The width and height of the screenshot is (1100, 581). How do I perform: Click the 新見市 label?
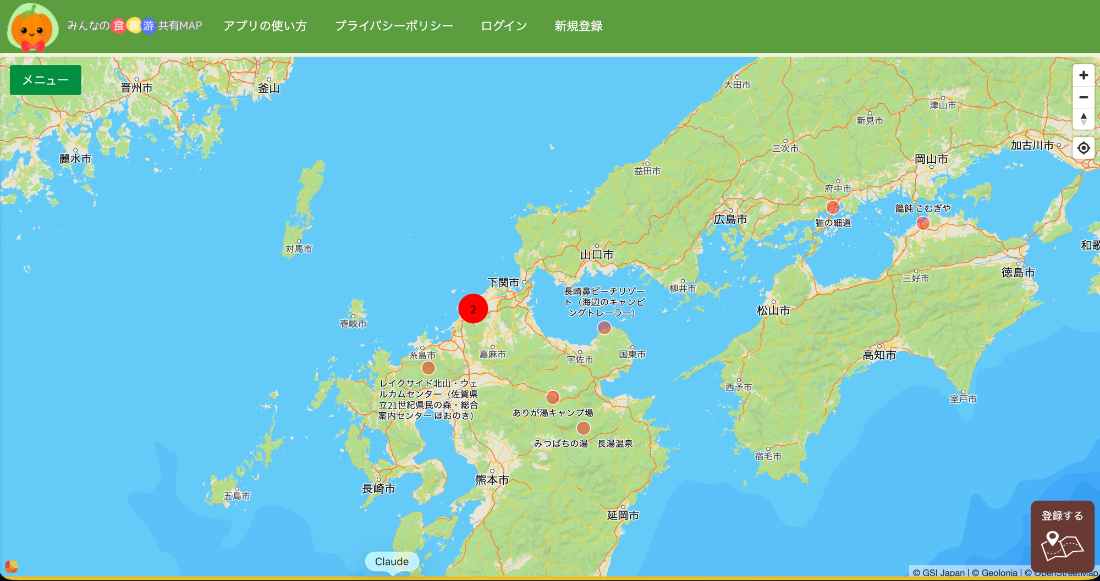click(x=870, y=120)
